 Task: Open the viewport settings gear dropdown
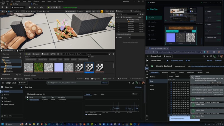click(107, 11)
